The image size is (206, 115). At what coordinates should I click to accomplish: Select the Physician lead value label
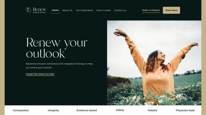click(x=185, y=110)
